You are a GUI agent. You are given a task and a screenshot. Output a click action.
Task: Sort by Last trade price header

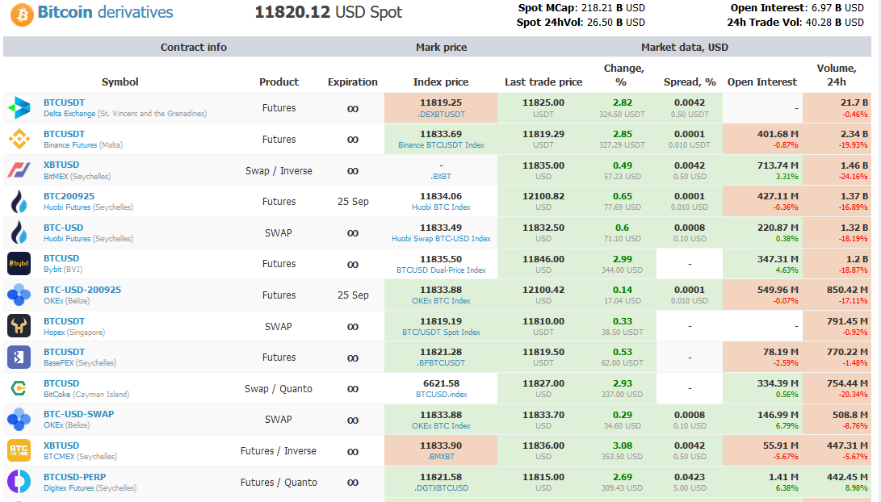pos(543,82)
